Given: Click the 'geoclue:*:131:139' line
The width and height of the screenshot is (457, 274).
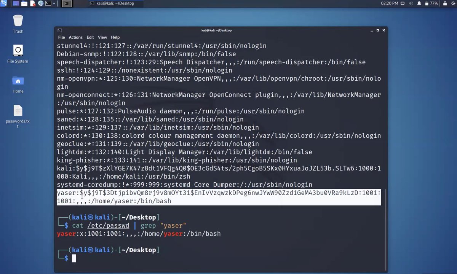Looking at the screenshot, I should coord(158,144).
